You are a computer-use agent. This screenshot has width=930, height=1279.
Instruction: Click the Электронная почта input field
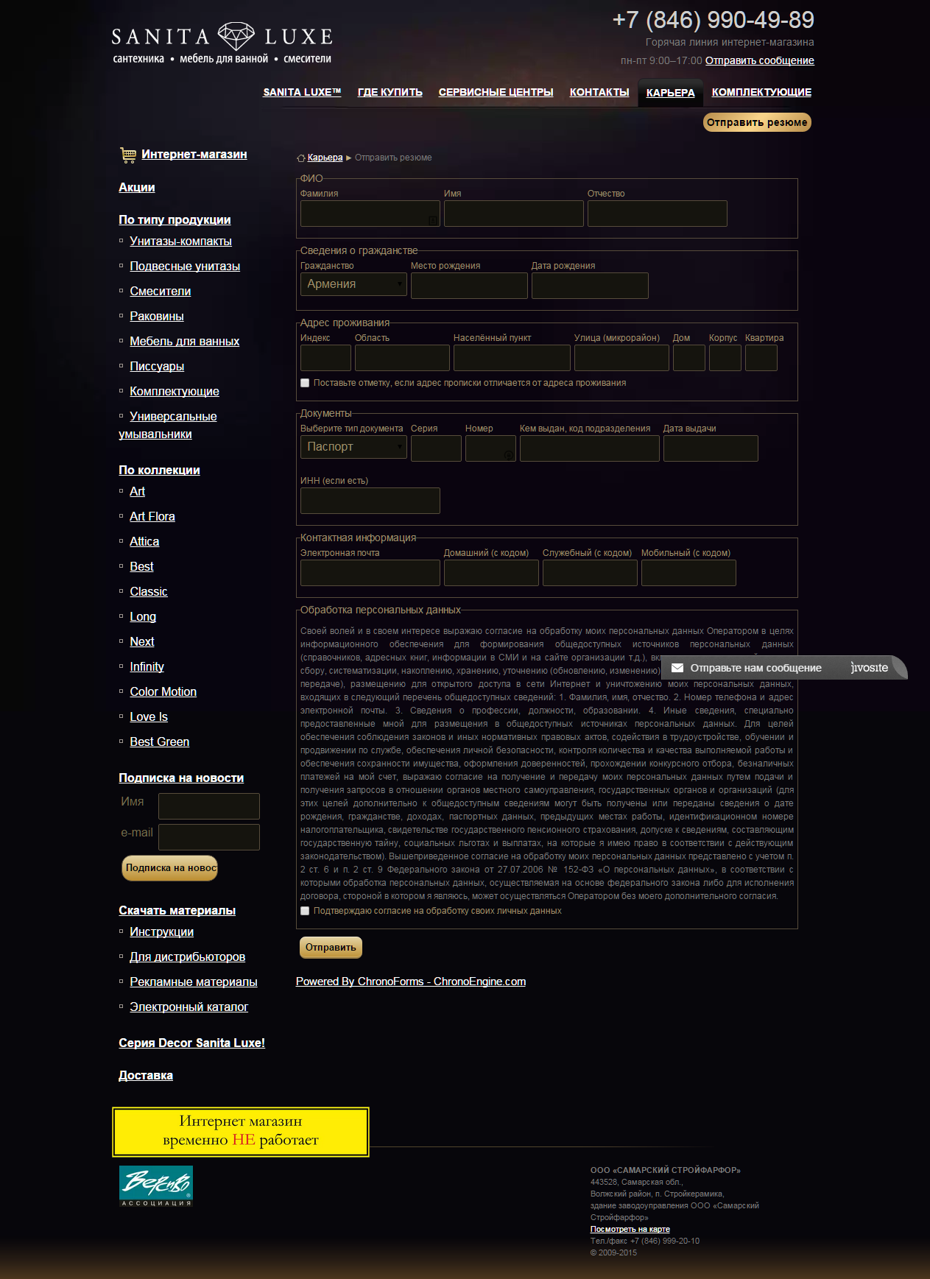[370, 573]
